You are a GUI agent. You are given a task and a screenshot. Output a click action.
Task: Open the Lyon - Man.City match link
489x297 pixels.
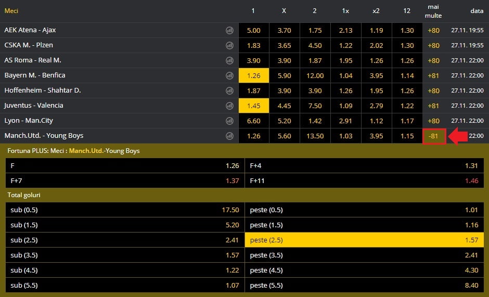click(29, 121)
